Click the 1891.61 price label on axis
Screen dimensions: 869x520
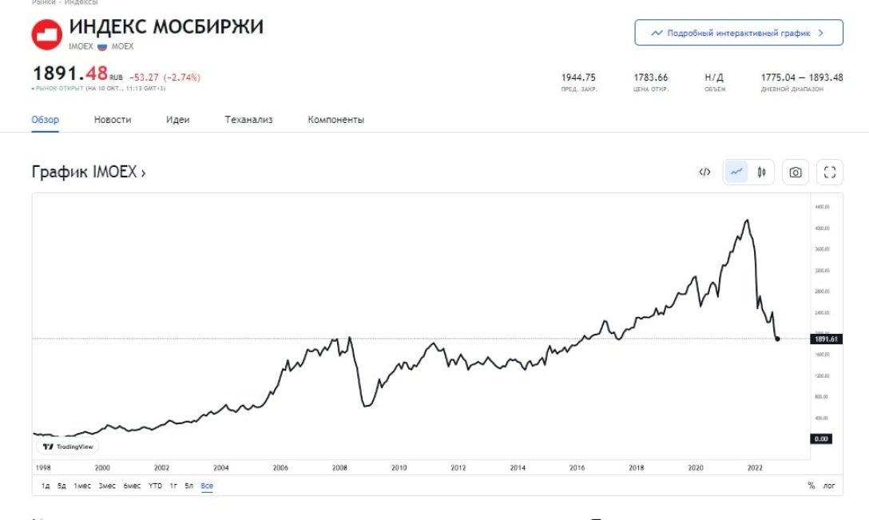[827, 339]
